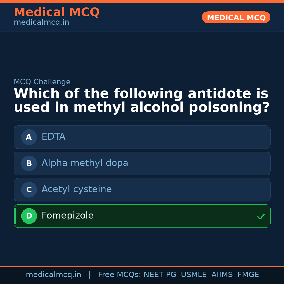Click the letter A circle badge
Viewport: 284px width, 284px height.
click(29, 137)
